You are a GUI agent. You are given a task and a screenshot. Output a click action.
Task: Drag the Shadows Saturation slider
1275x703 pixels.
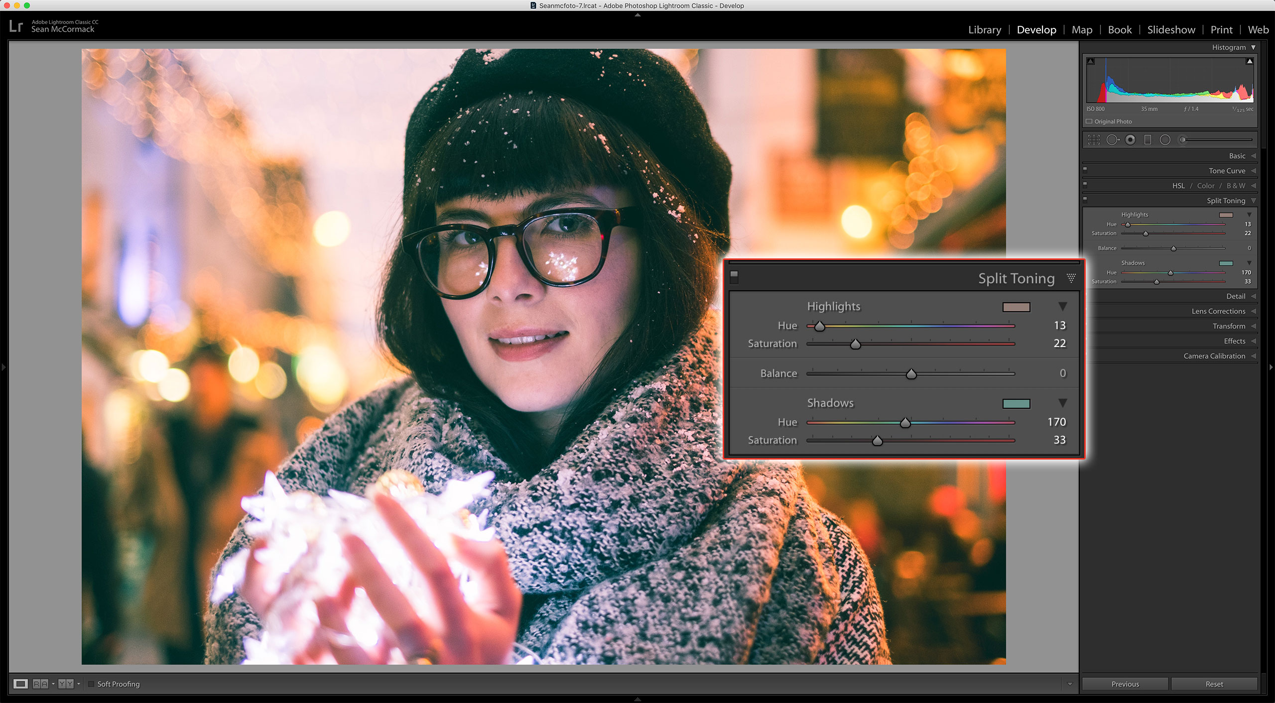[877, 441]
